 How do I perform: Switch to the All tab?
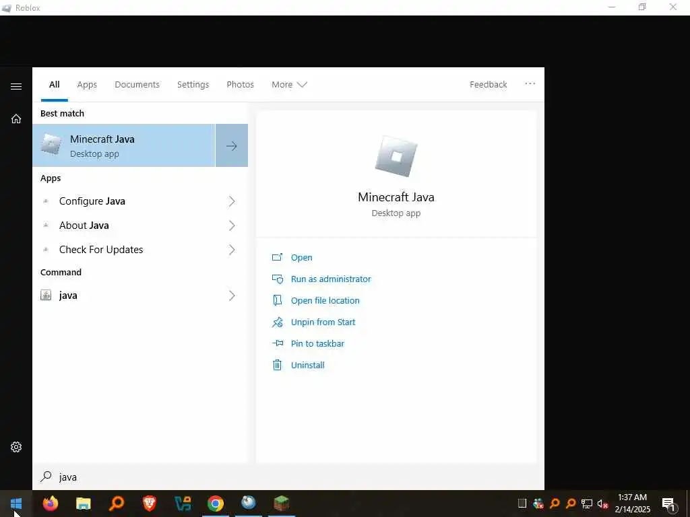[x=55, y=84]
